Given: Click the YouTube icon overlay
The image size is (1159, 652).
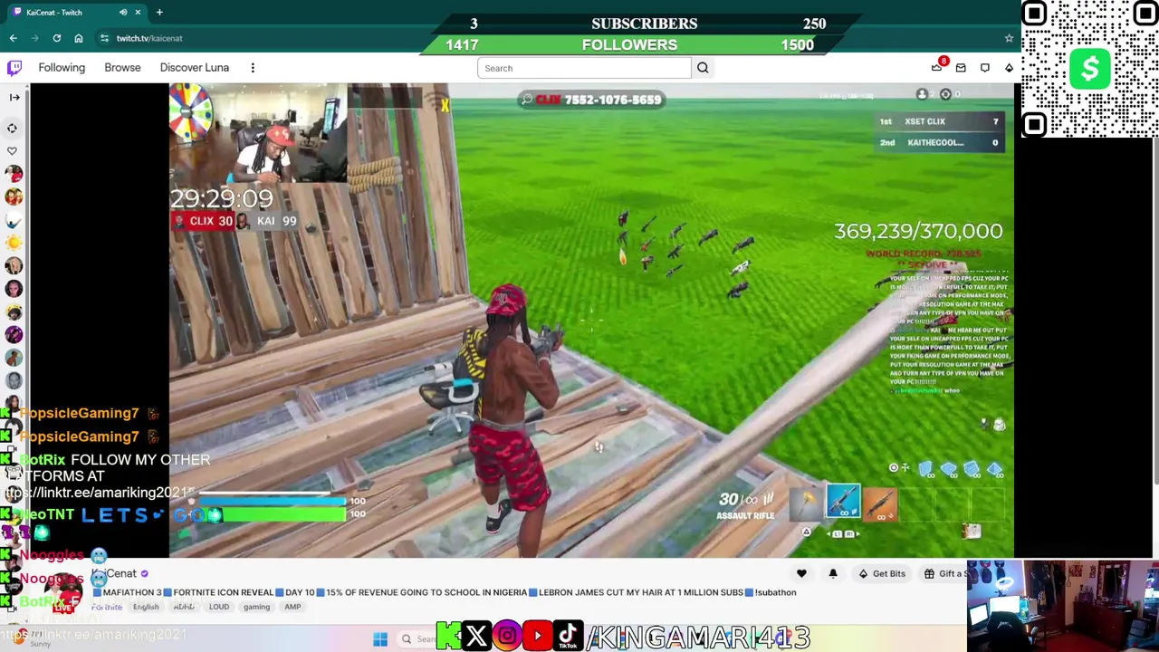Looking at the screenshot, I should (538, 637).
